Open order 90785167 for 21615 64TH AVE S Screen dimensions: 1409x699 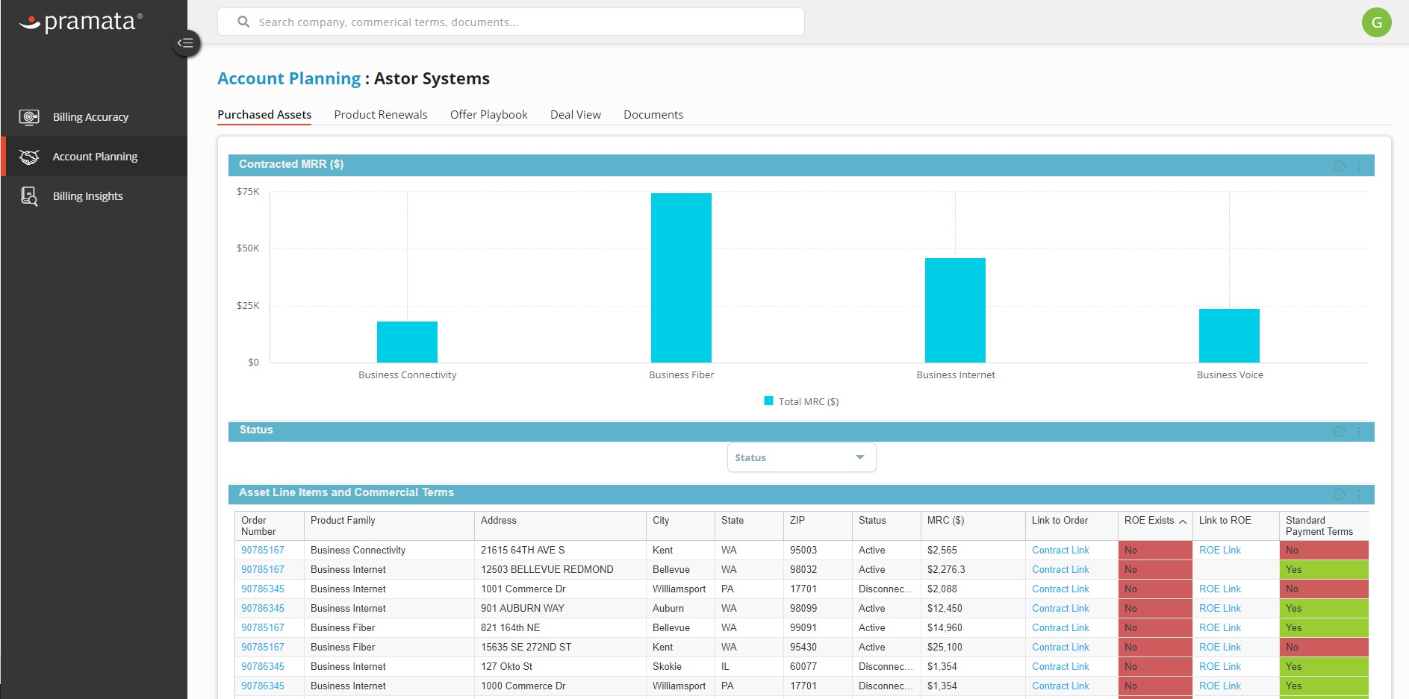click(263, 550)
